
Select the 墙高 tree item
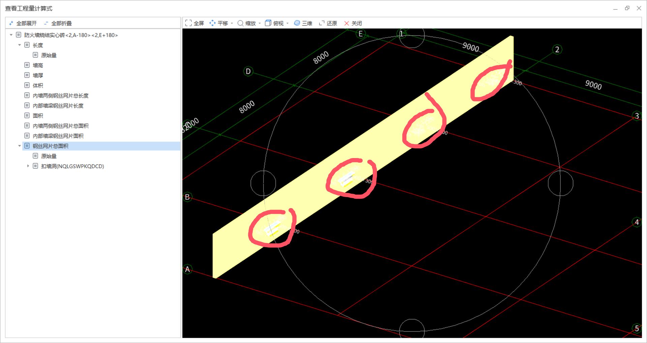[x=38, y=65]
